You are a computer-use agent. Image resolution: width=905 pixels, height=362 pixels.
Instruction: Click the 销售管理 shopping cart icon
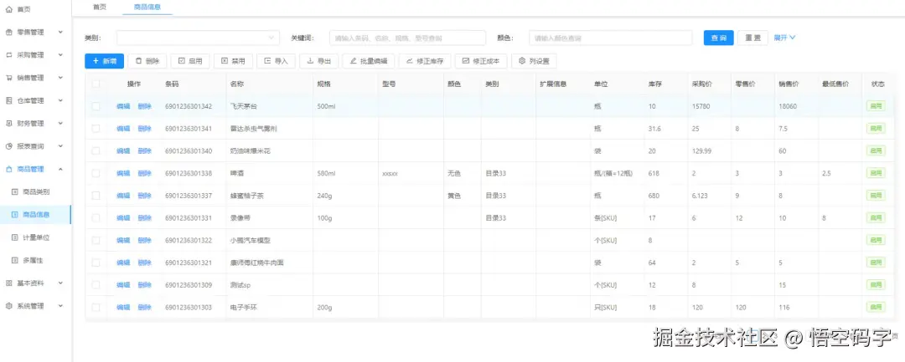(x=8, y=78)
